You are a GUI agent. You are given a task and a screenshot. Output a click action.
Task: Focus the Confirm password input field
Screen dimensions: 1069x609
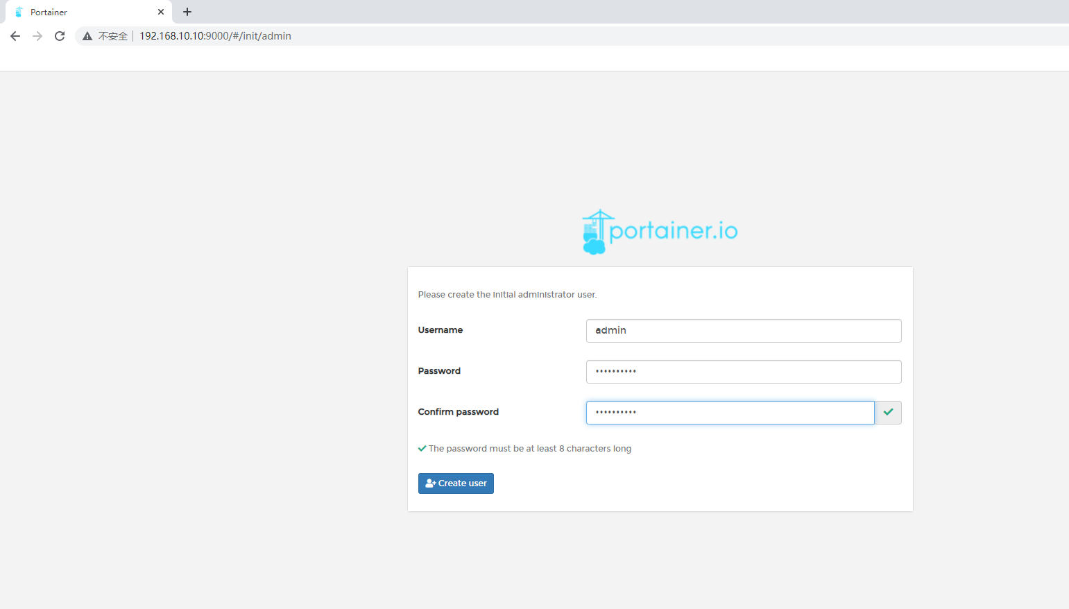730,413
